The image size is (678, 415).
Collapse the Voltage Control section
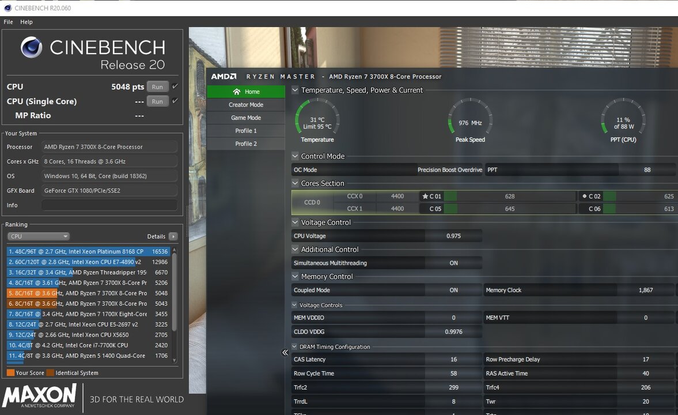click(x=295, y=222)
